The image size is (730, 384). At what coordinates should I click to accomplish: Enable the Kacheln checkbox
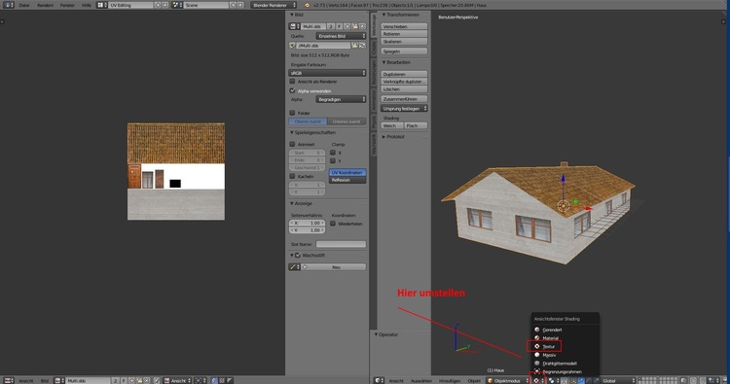292,176
